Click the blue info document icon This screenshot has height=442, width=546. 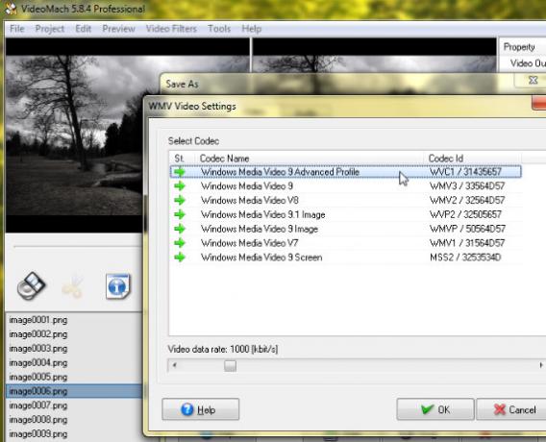[118, 286]
